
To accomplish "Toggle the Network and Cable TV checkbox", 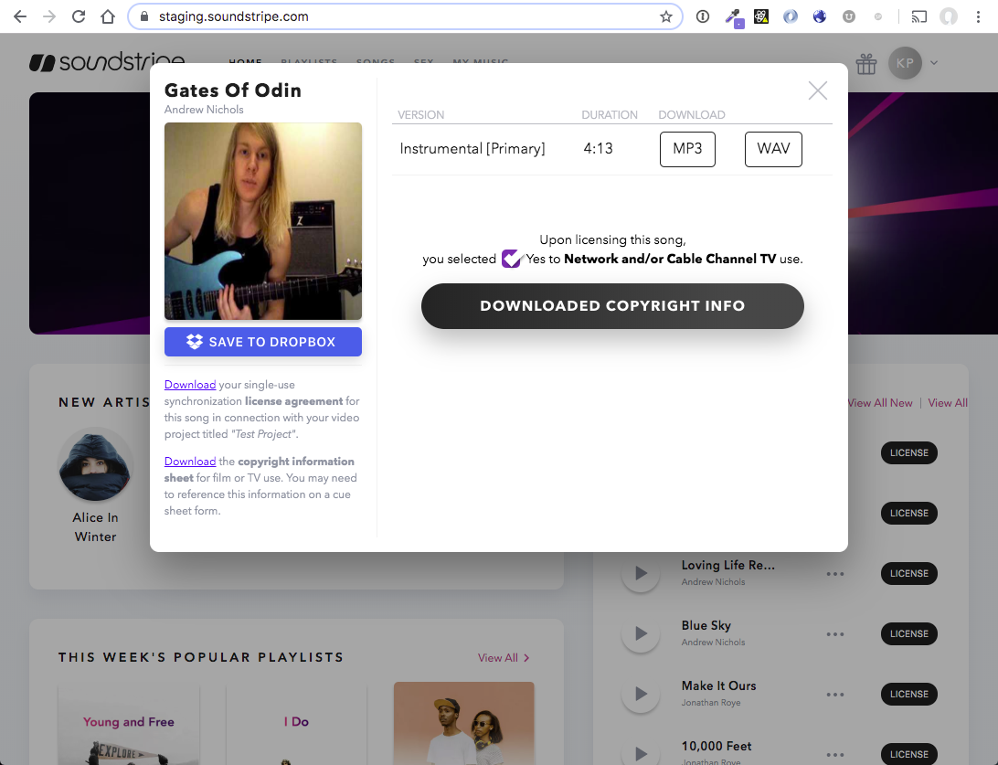I will click(511, 259).
